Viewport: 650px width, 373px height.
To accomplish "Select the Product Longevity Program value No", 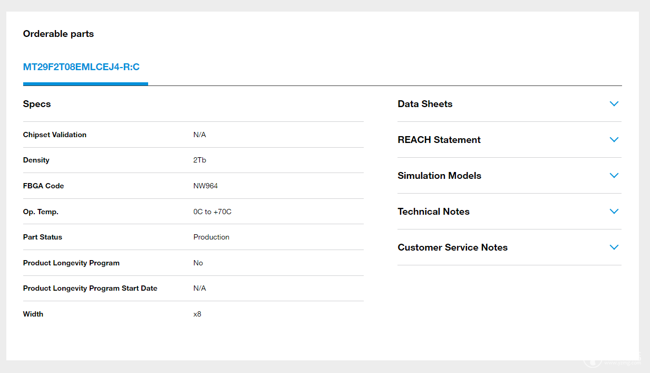I will pyautogui.click(x=198, y=263).
